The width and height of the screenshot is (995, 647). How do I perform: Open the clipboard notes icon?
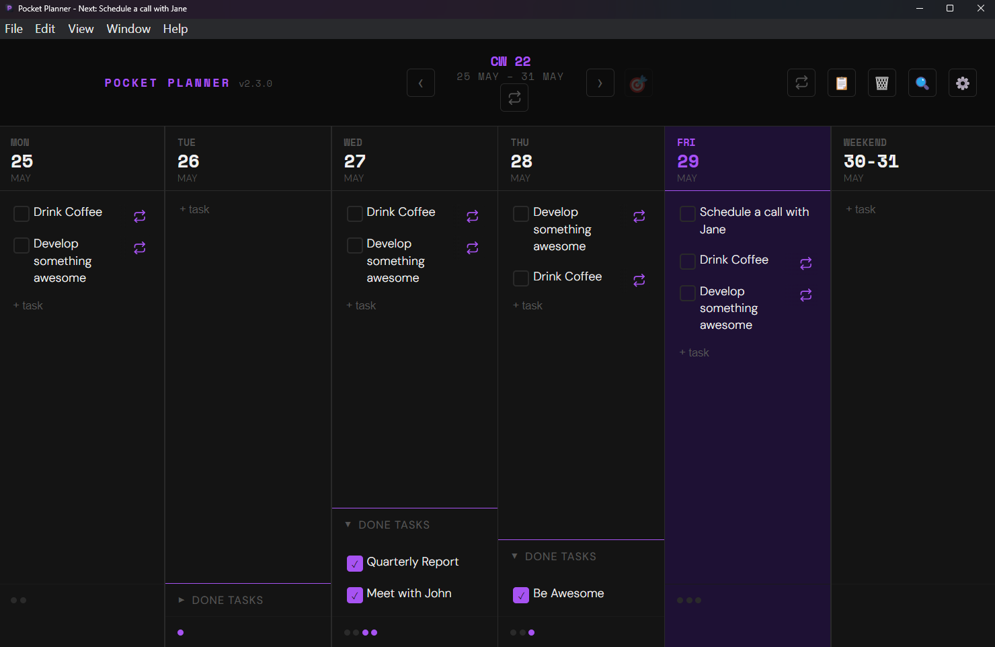pos(842,83)
